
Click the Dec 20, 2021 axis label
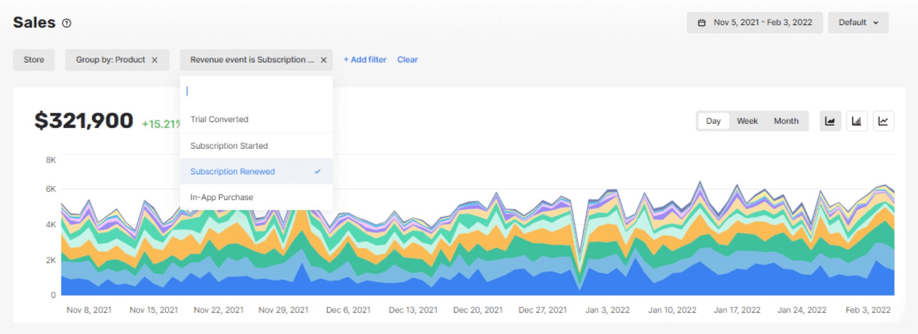(x=478, y=310)
